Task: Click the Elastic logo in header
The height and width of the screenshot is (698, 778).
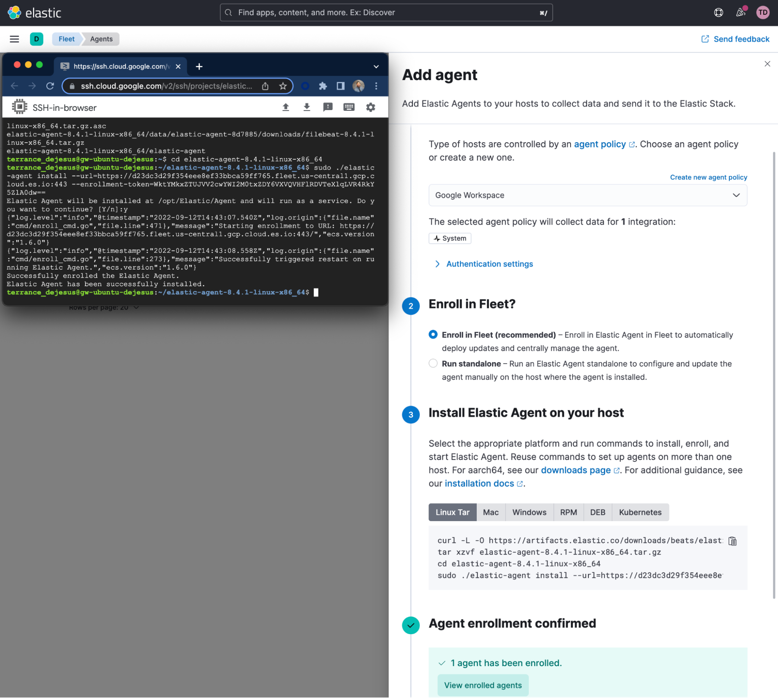Action: [x=34, y=13]
